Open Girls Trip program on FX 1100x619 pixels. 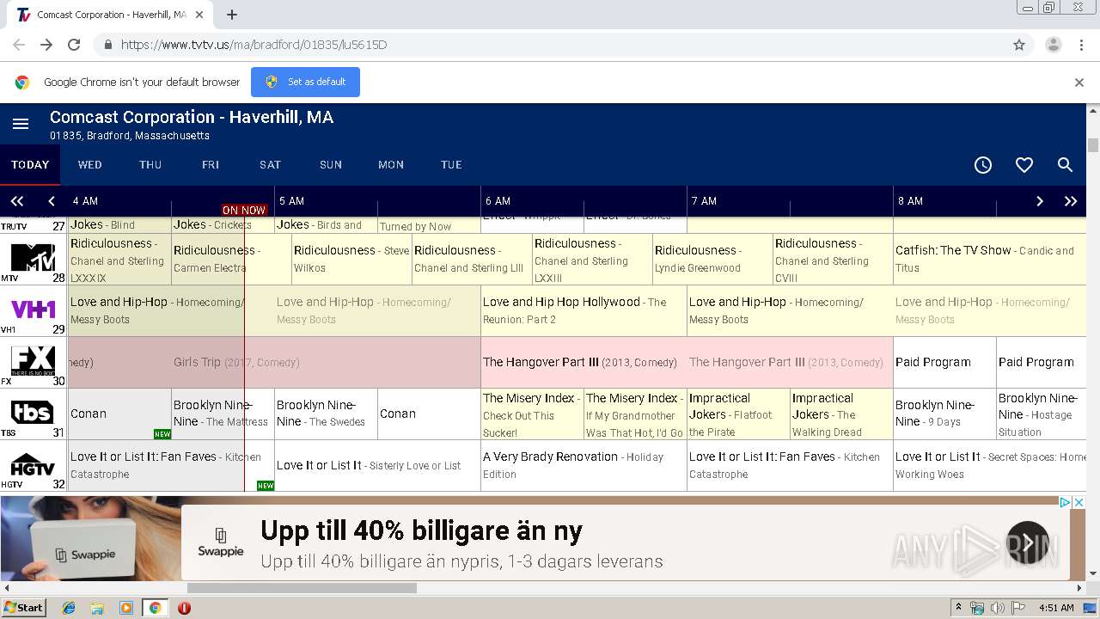pos(274,362)
